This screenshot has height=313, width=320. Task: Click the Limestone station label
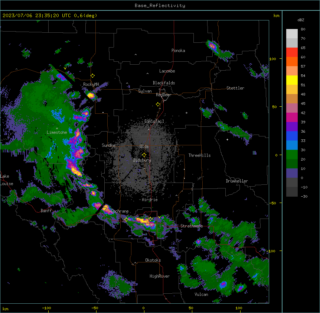pyautogui.click(x=57, y=132)
